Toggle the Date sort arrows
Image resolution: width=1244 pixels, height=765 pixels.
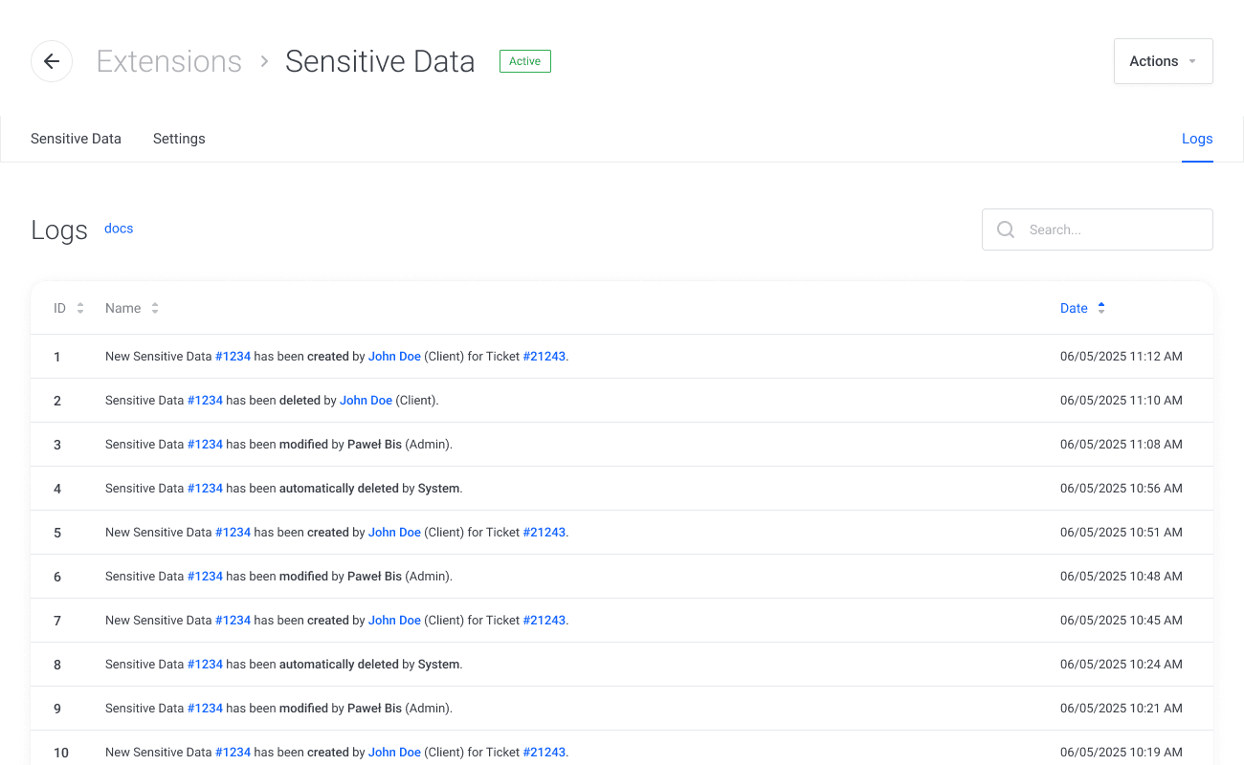tap(1101, 308)
